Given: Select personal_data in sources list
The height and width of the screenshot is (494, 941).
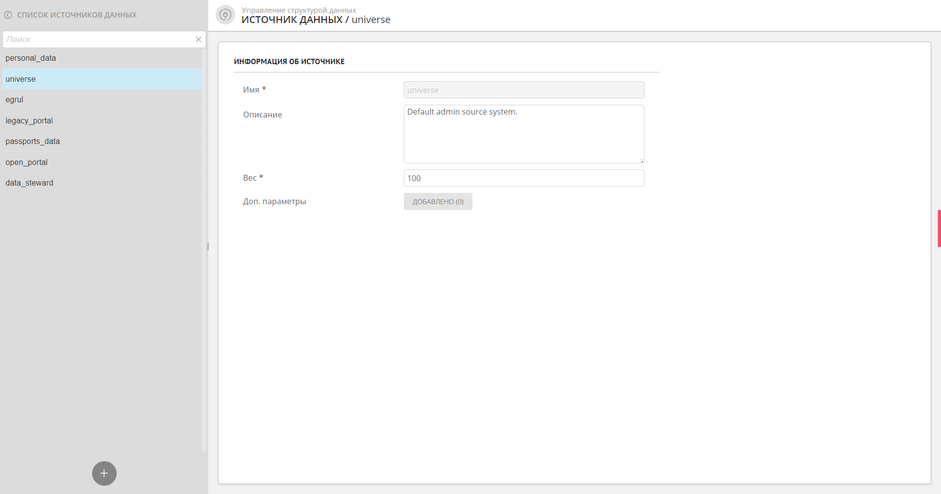Looking at the screenshot, I should coord(102,58).
